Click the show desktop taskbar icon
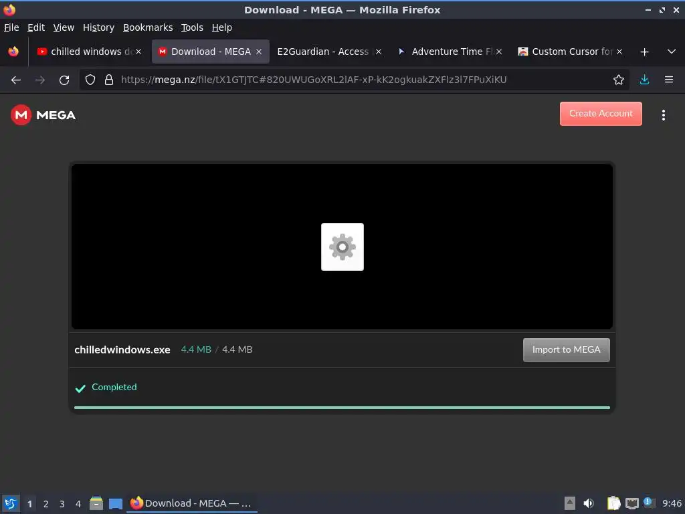Screen dimensions: 685x514 pos(115,503)
